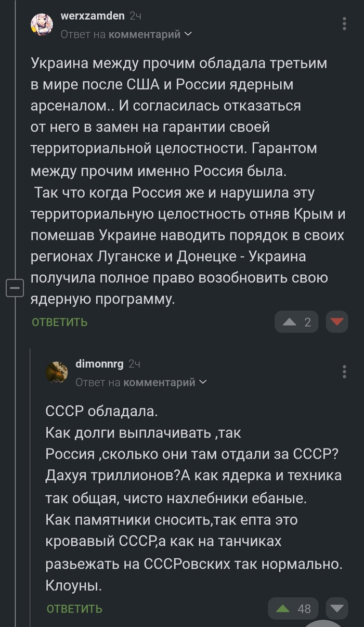Viewport: 364px width, 627px height.
Task: Click the red downvote arrow on werxzamden's comment
Action: 337,322
